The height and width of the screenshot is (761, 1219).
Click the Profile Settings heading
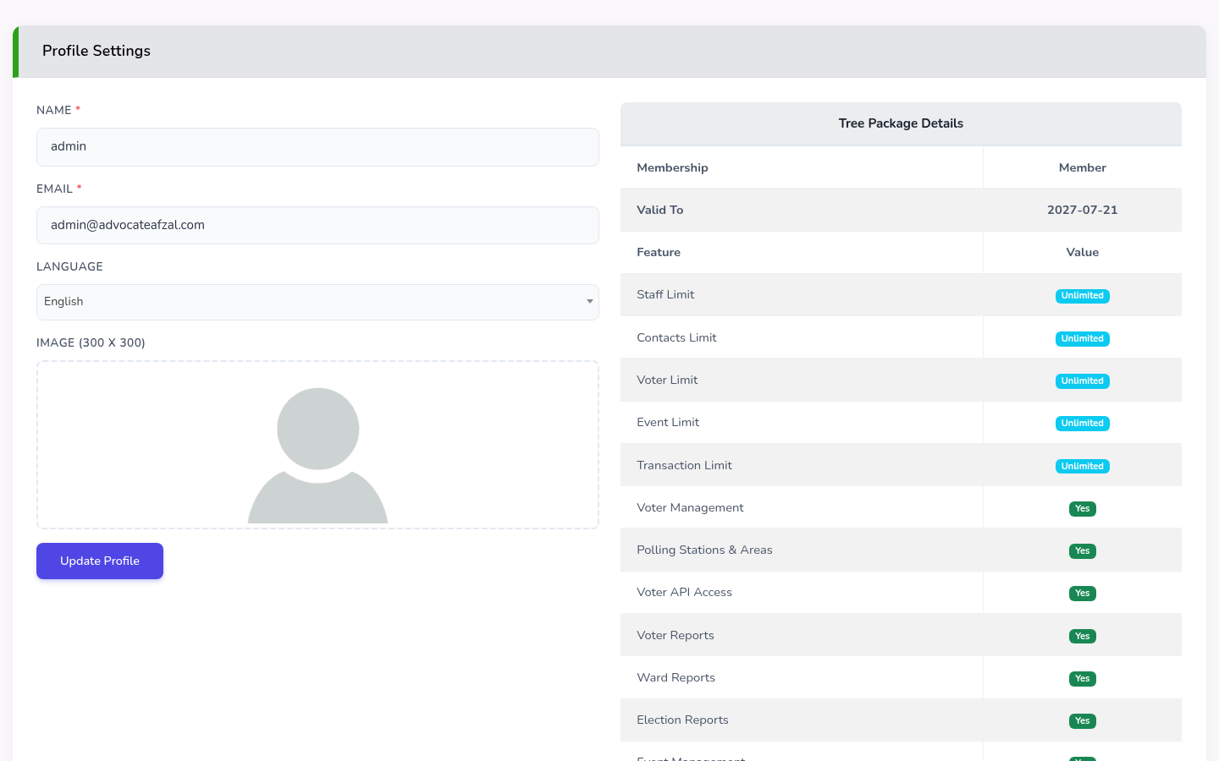tap(97, 51)
